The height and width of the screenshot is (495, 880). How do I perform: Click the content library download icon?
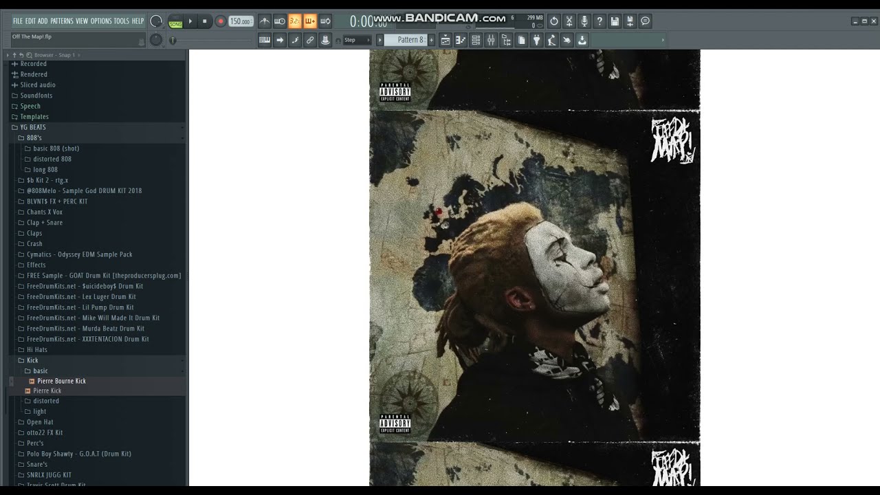click(x=582, y=40)
